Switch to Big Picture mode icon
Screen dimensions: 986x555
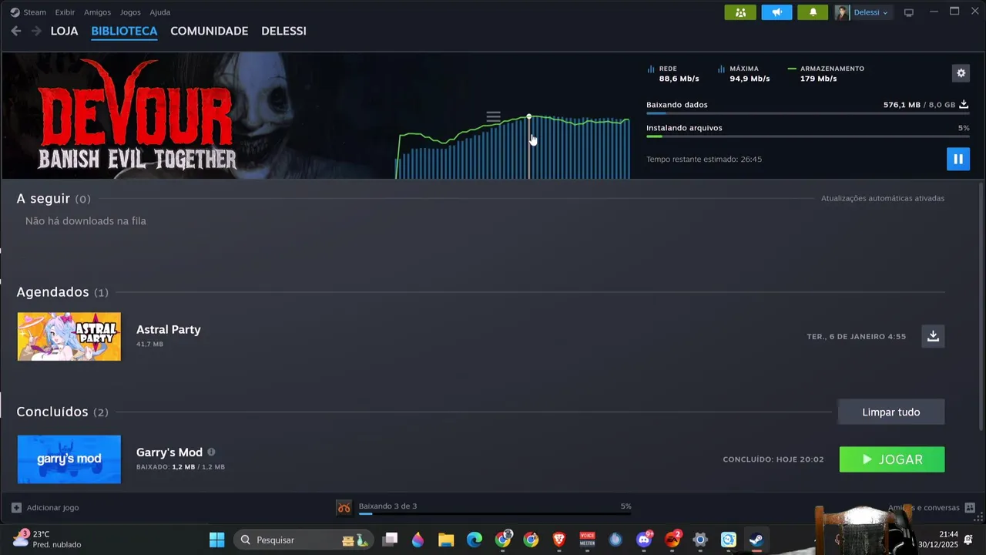(x=909, y=12)
